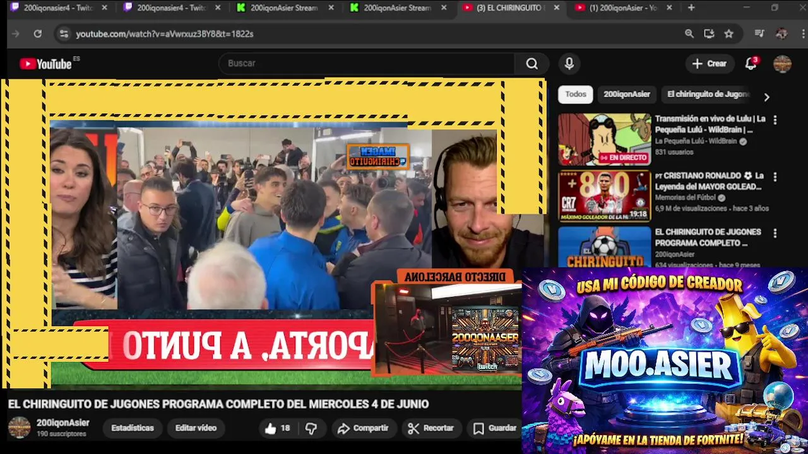Clip video with Recortar button
This screenshot has height=454, width=808.
click(x=431, y=428)
